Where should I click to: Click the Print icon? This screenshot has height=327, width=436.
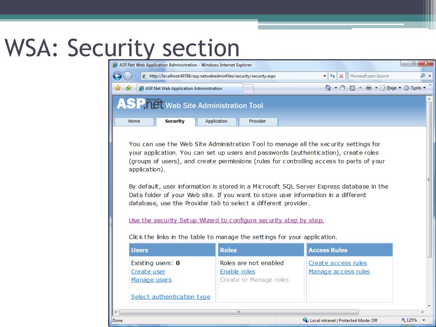click(369, 88)
